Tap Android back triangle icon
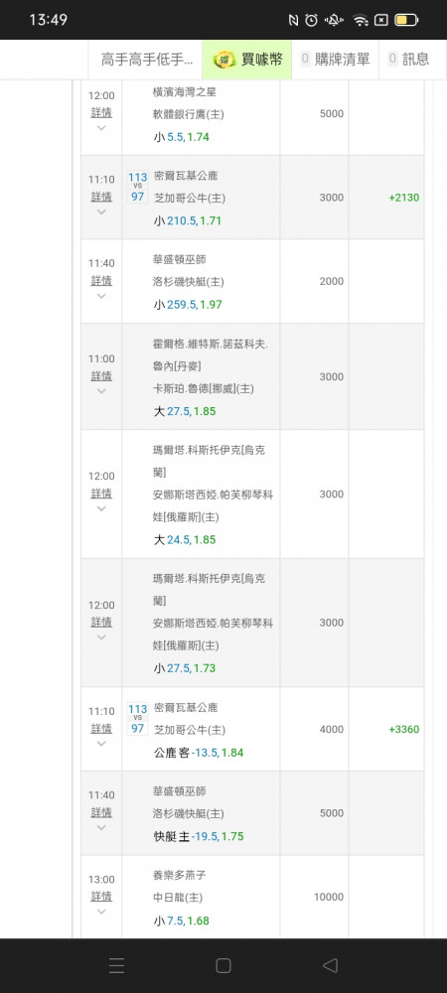This screenshot has width=447, height=993. [x=330, y=965]
